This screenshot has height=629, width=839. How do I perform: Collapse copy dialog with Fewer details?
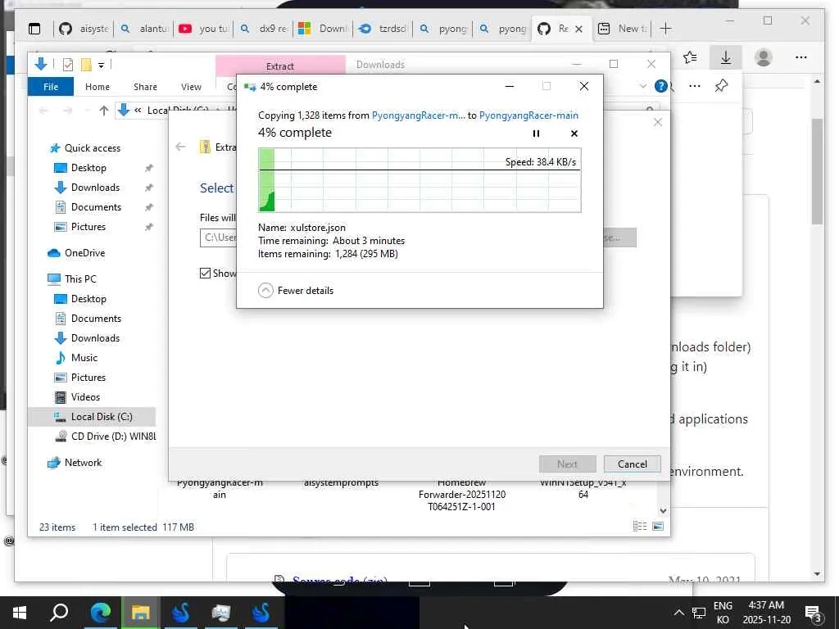click(295, 291)
